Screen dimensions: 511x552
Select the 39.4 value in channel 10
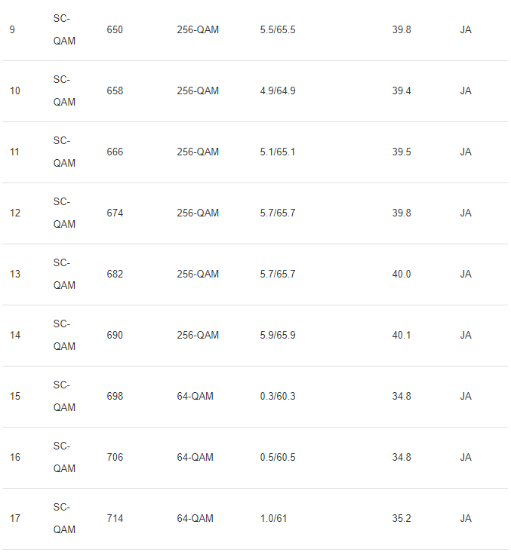[402, 91]
